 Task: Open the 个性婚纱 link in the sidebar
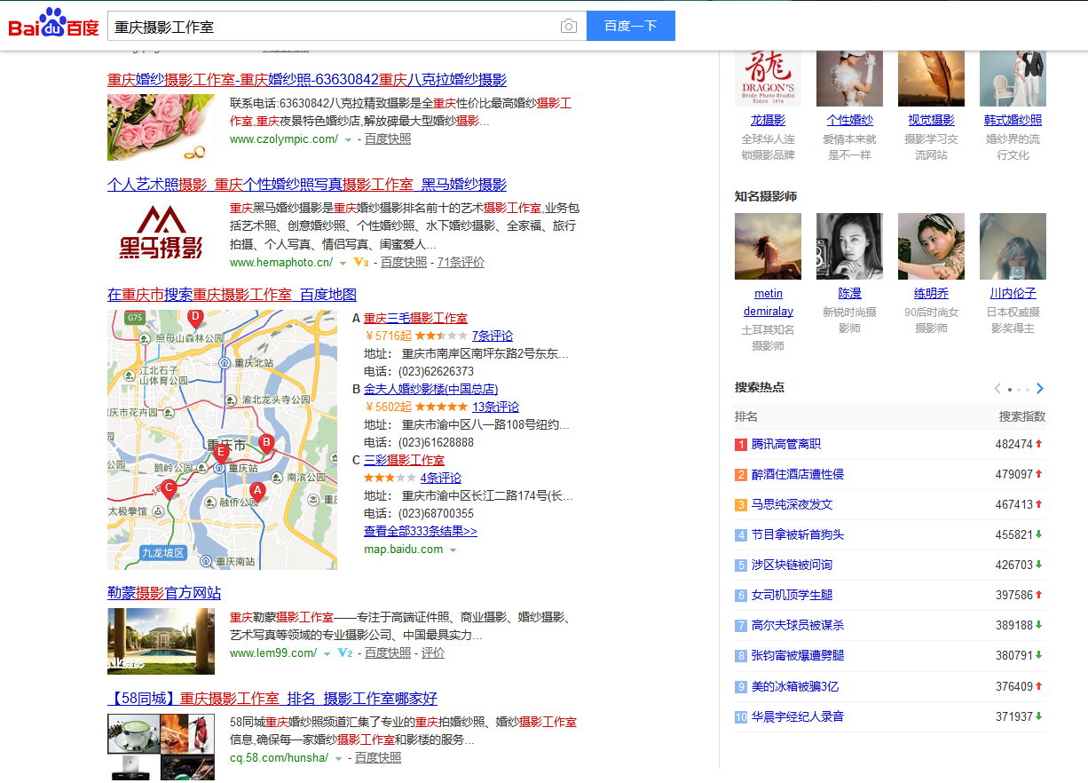coord(849,120)
